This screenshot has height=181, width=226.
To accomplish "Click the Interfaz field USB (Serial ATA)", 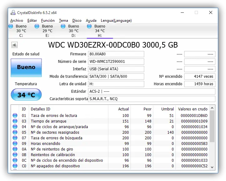I will point(116,69).
